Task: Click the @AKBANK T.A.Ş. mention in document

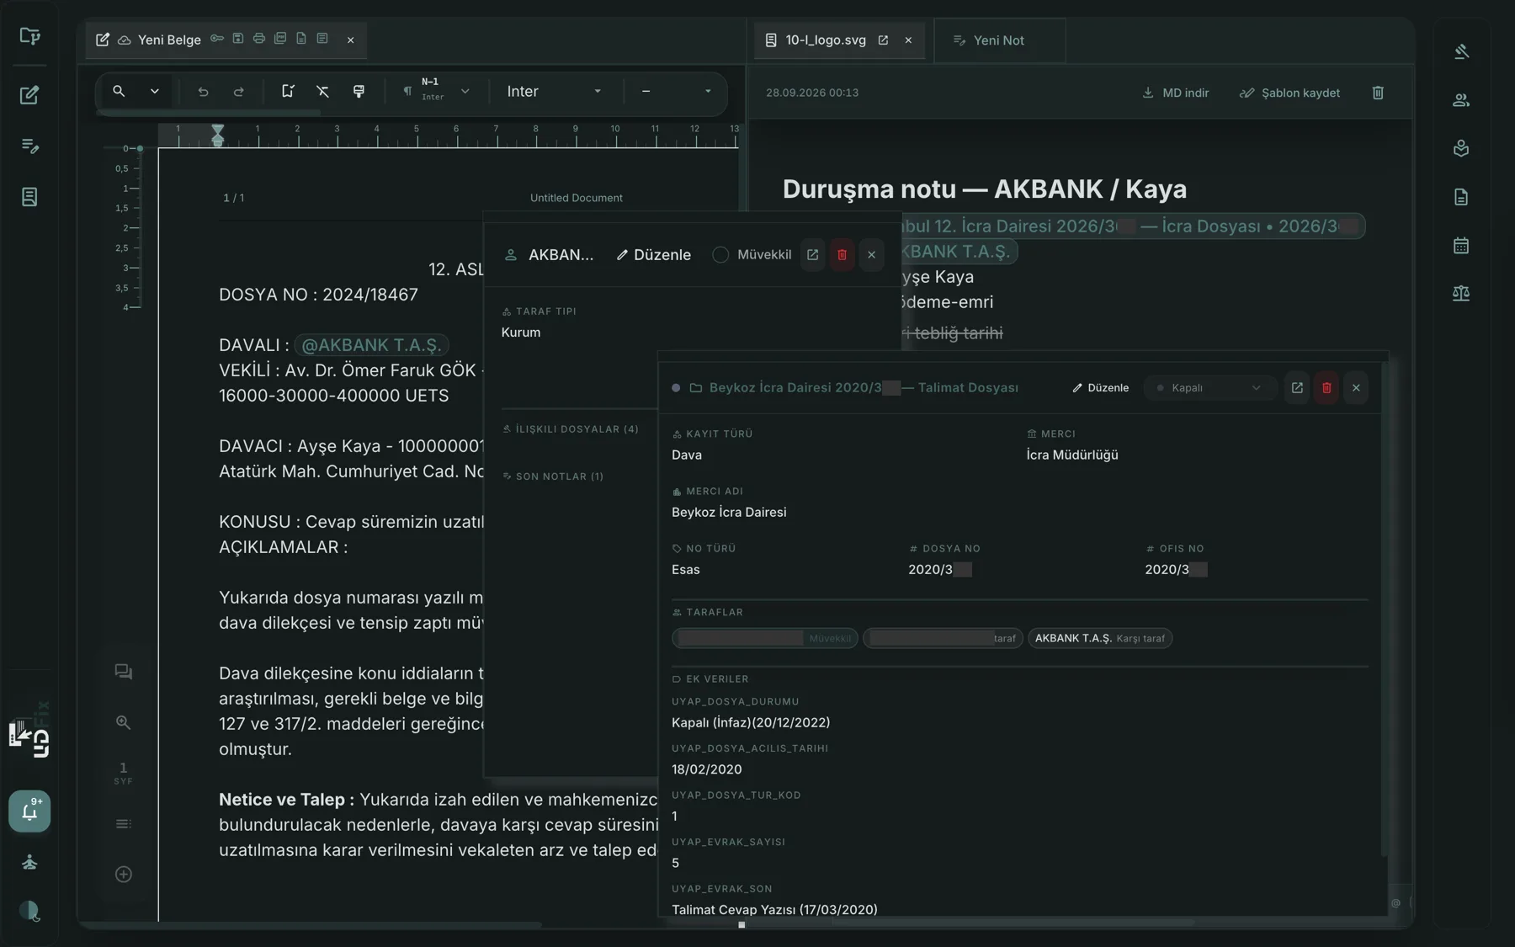Action: [371, 345]
